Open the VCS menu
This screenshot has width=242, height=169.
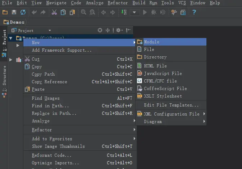click(182, 3)
